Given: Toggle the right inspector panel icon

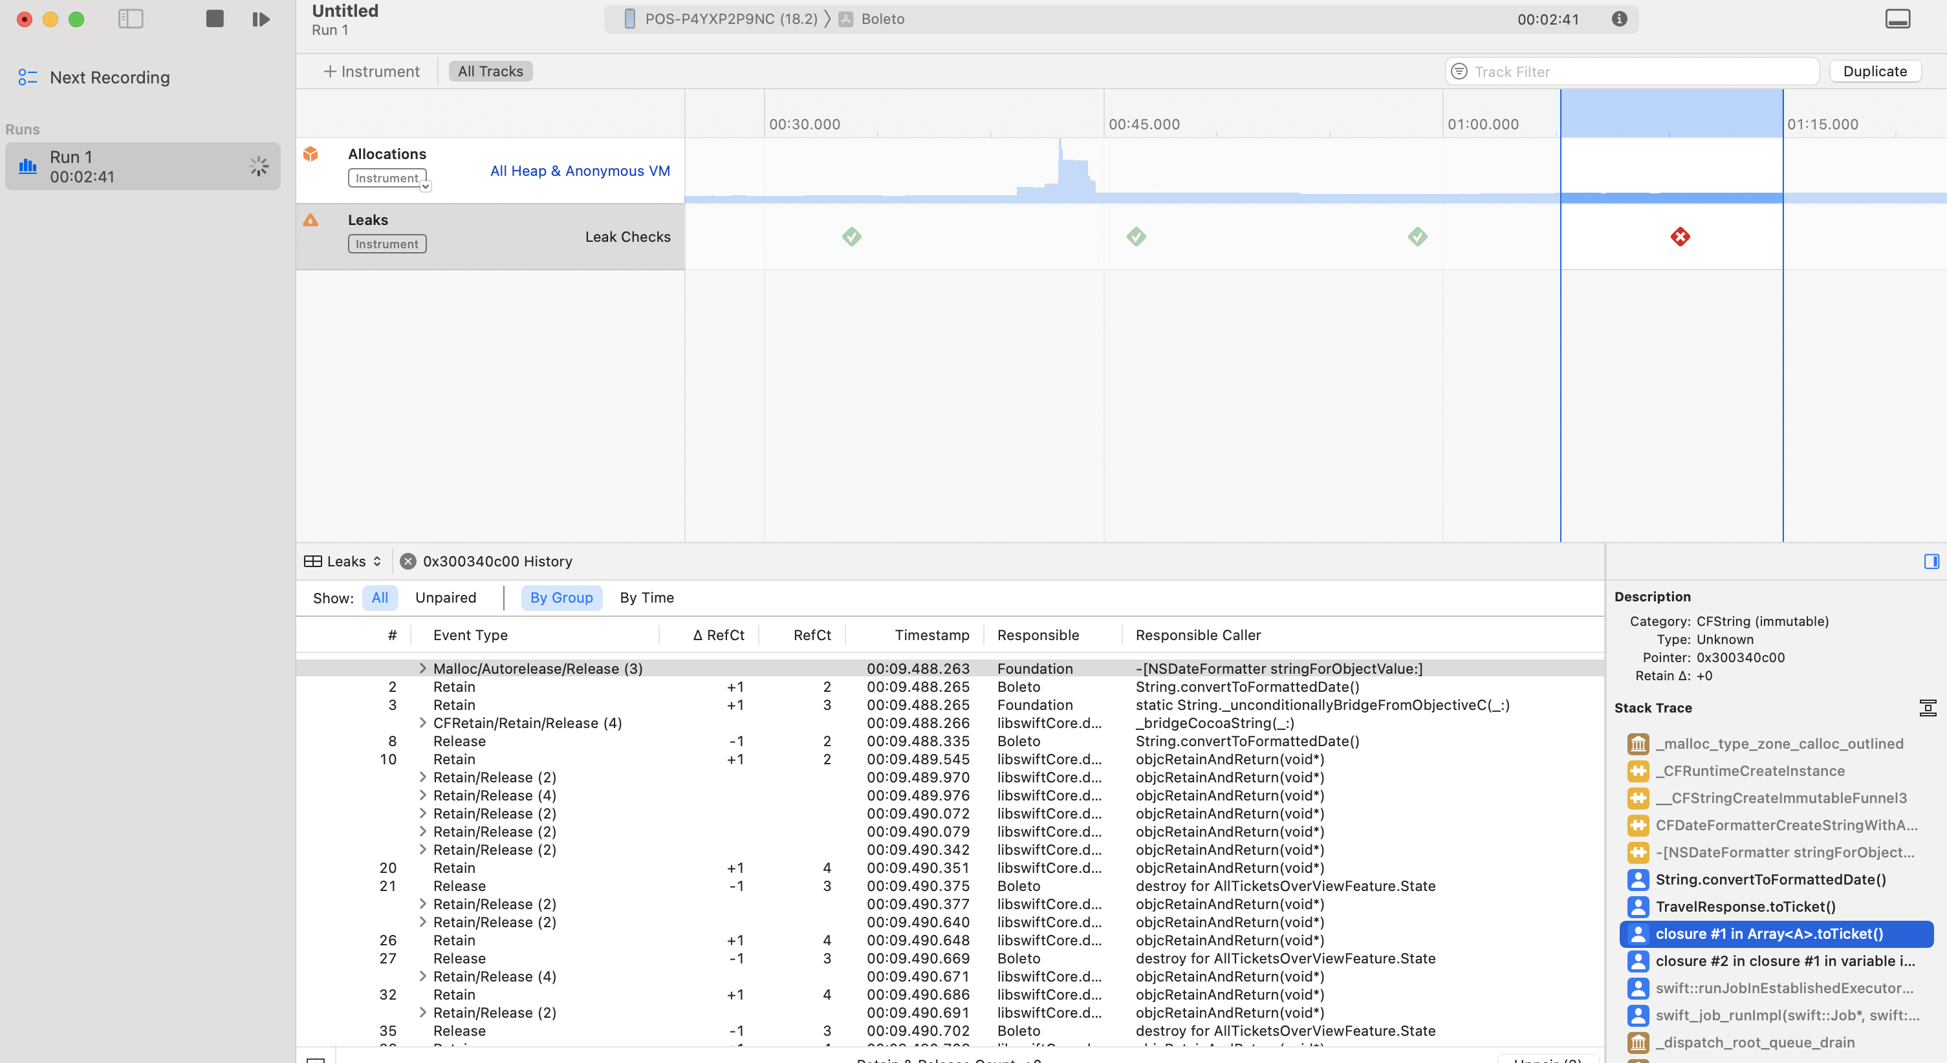Looking at the screenshot, I should coord(1931,561).
